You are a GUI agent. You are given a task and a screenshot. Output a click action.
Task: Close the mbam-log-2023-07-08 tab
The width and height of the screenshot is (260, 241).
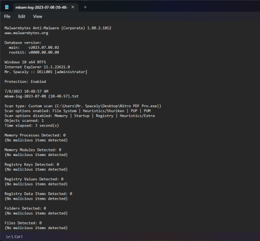(x=73, y=7)
